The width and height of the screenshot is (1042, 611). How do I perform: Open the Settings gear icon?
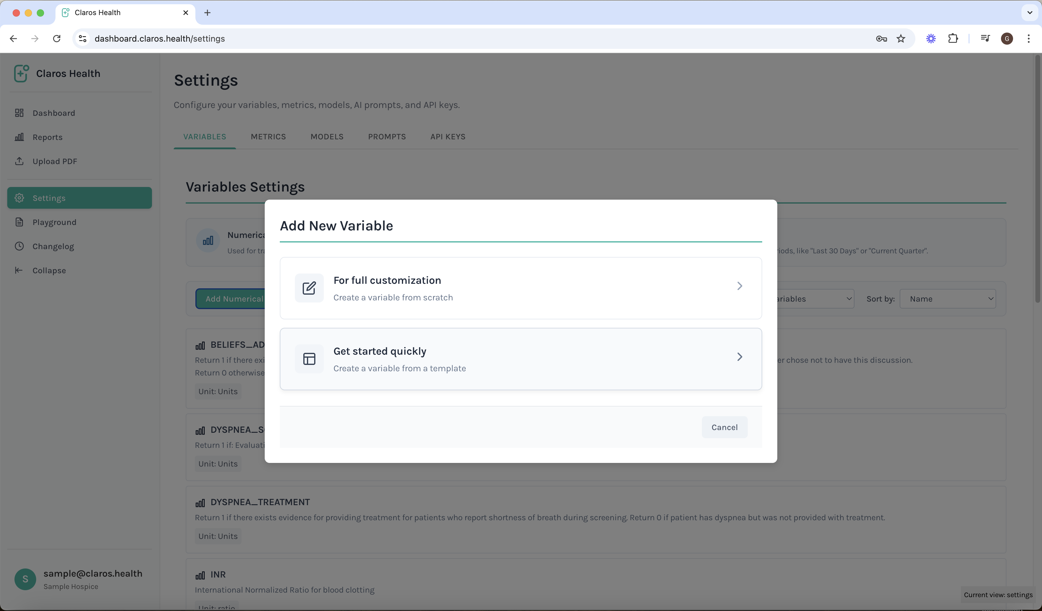19,198
